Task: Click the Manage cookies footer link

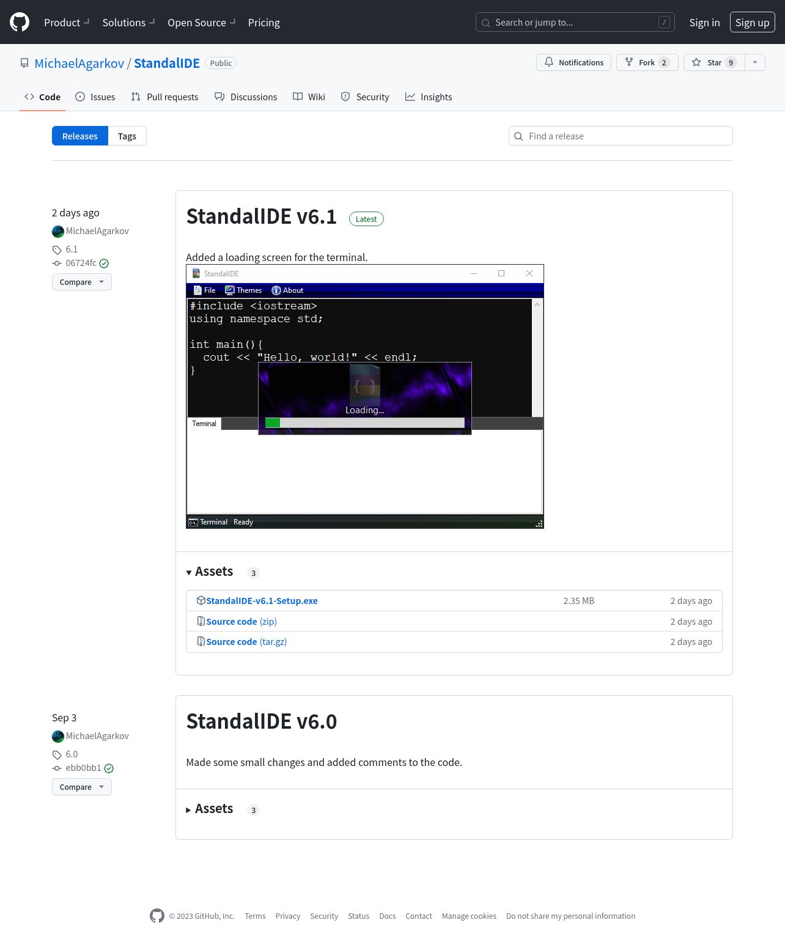Action: (469, 916)
